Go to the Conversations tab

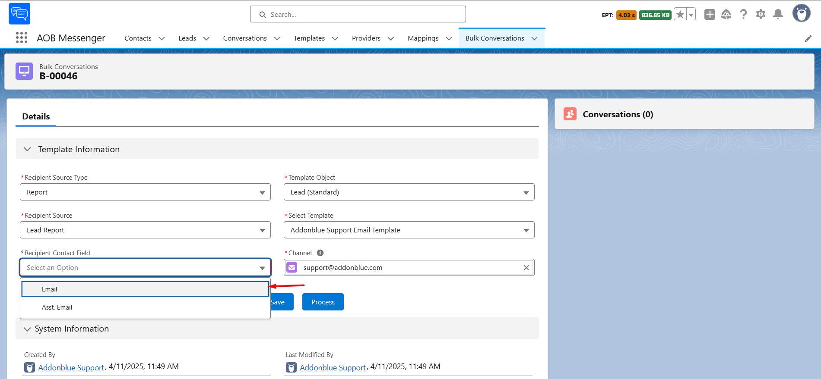pyautogui.click(x=245, y=38)
